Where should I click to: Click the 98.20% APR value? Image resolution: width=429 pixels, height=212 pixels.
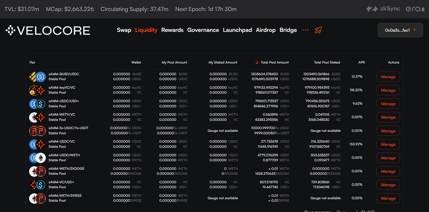pos(356,90)
